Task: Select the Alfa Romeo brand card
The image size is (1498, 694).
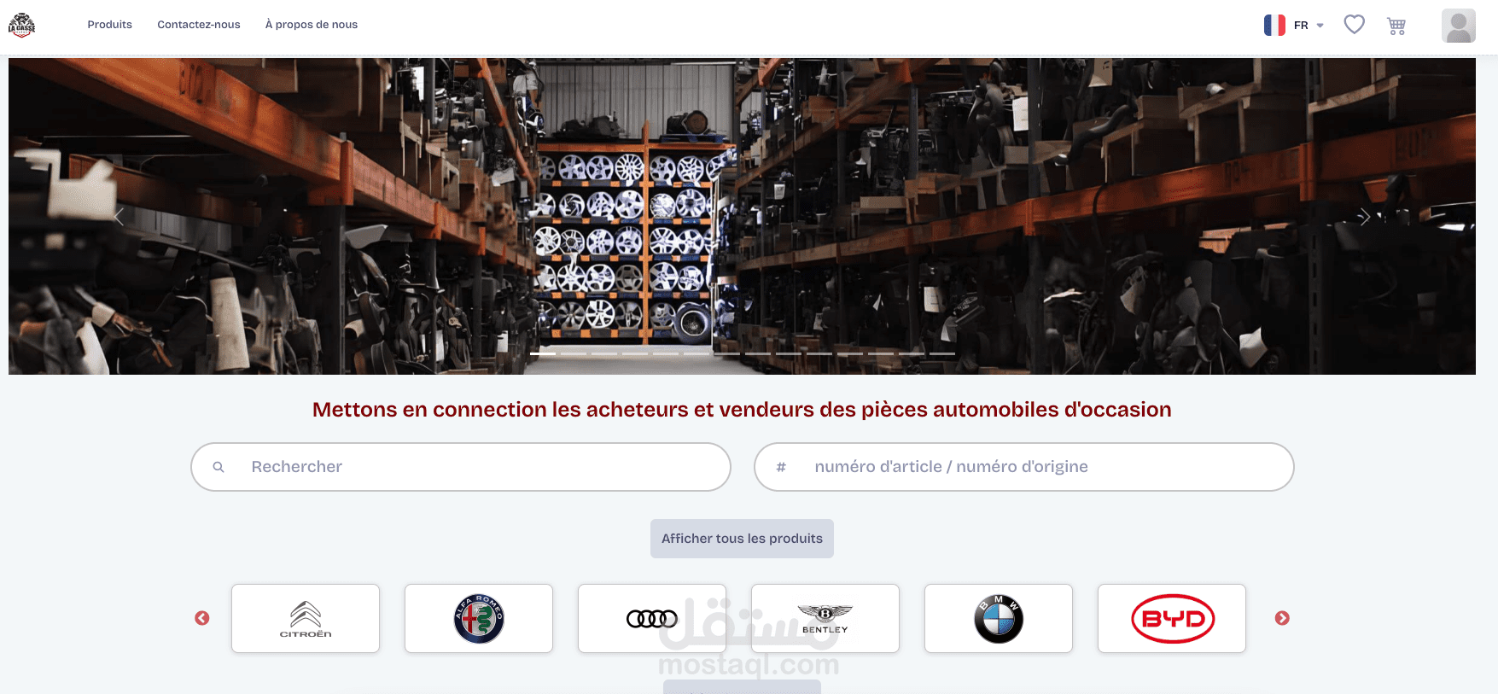Action: pyautogui.click(x=479, y=619)
